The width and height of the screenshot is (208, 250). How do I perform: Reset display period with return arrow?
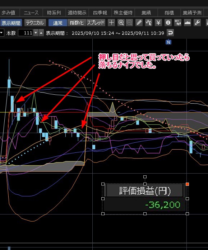click(x=170, y=33)
